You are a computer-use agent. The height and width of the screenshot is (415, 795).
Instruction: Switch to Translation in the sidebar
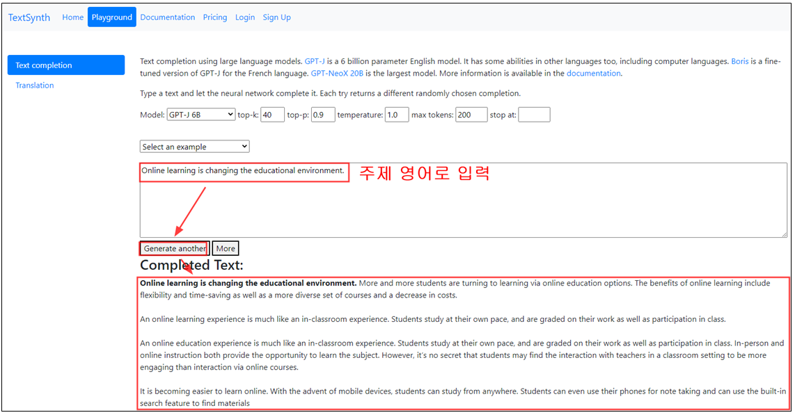tap(35, 85)
